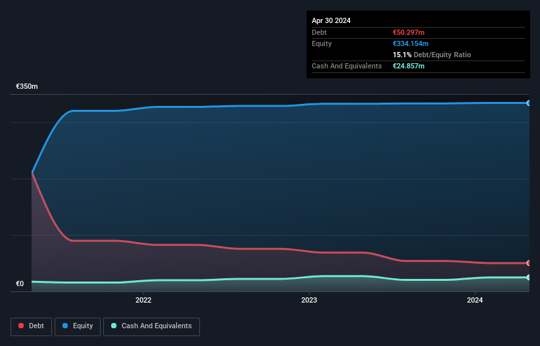The image size is (540, 346).
Task: Toggle the Cash And Equivalents legend button
Action: (x=151, y=326)
